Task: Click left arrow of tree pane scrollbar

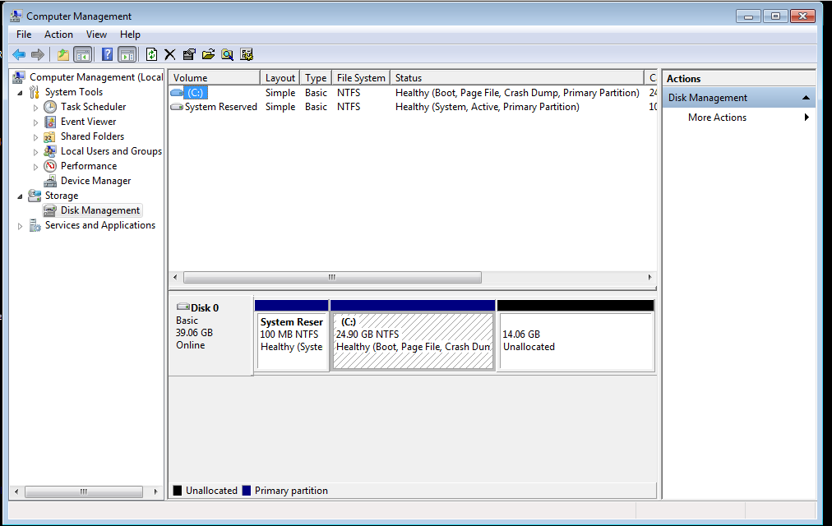Action: point(16,491)
